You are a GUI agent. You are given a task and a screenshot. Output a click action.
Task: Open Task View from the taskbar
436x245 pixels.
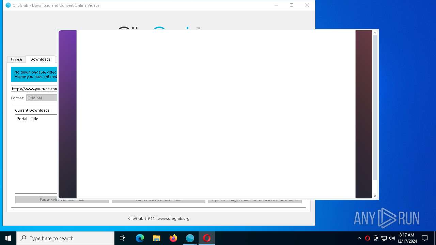pos(123,238)
